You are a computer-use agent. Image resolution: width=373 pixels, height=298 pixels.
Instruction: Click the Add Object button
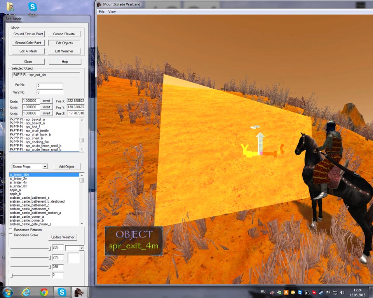click(x=67, y=167)
